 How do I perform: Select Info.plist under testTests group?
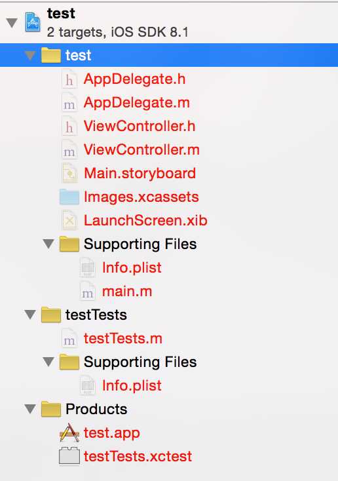point(132,385)
